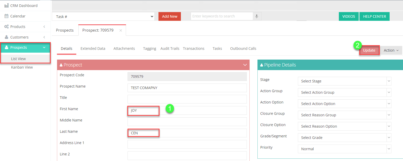Open the Calendar sidebar item
Screen dimensions: 403x161
click(x=18, y=16)
